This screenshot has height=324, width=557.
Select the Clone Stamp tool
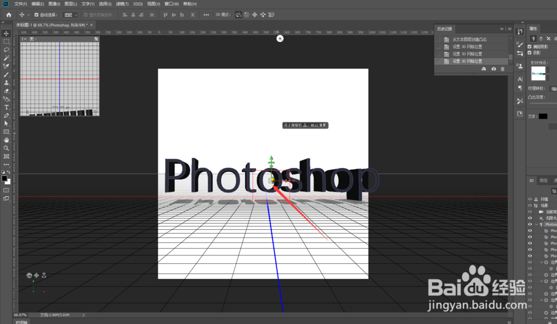[x=6, y=83]
